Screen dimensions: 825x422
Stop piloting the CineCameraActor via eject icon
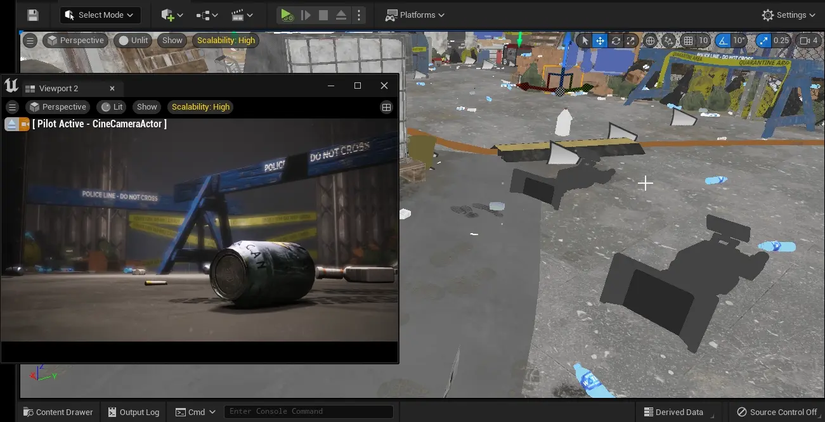[x=11, y=124]
